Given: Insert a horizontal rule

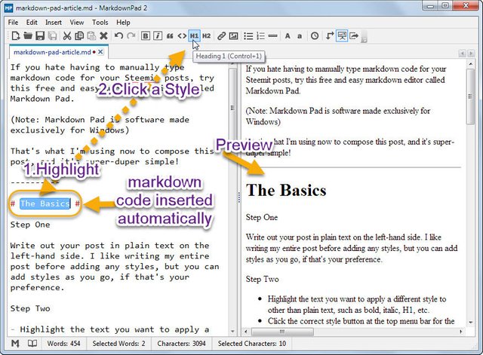Looking at the screenshot, I should pos(272,35).
